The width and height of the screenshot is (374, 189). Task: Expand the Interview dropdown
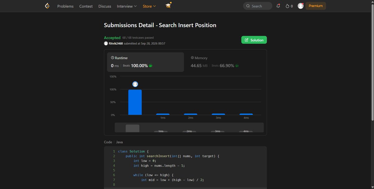[127, 6]
